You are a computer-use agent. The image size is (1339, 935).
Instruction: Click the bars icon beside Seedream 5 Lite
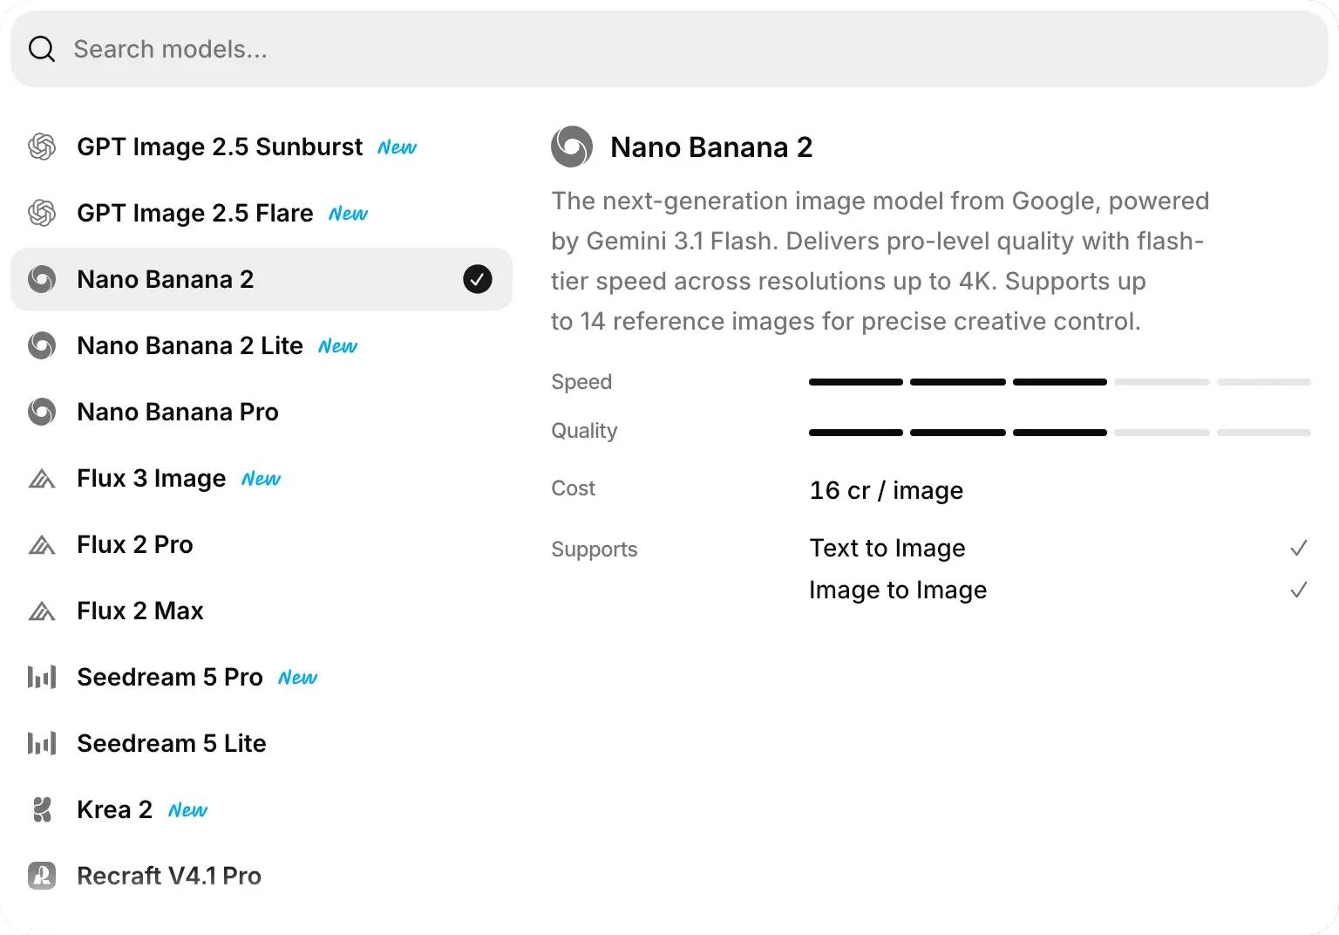coord(42,743)
